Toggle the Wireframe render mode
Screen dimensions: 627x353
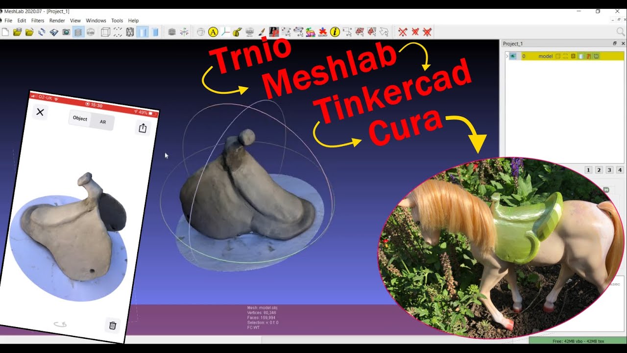pos(130,32)
